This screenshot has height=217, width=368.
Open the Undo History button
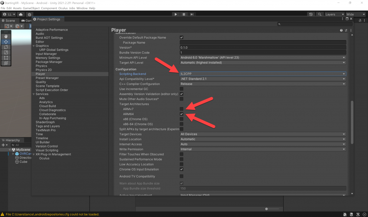pyautogui.click(x=311, y=14)
